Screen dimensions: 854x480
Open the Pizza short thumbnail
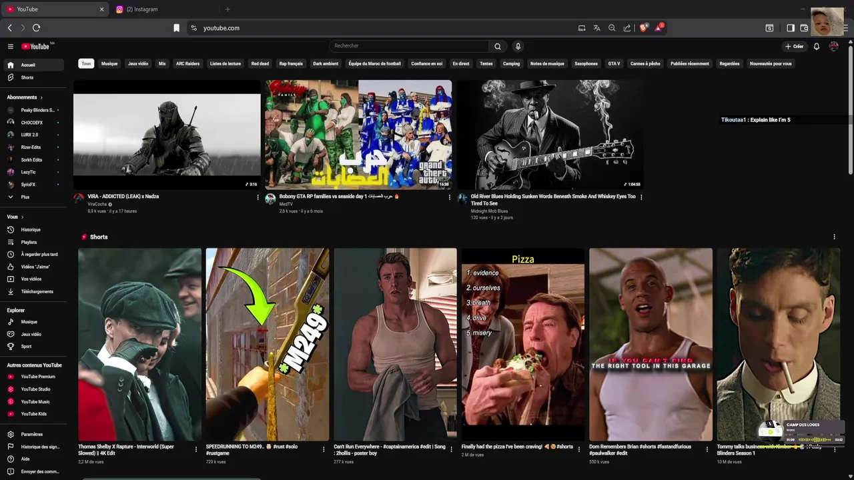(x=523, y=344)
